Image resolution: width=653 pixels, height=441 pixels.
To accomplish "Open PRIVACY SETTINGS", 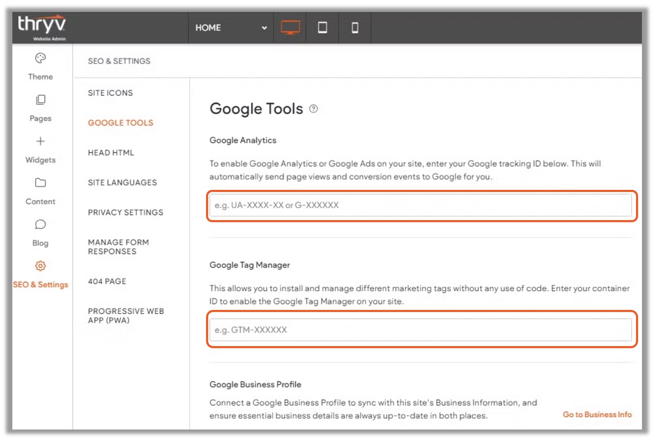I will 126,212.
